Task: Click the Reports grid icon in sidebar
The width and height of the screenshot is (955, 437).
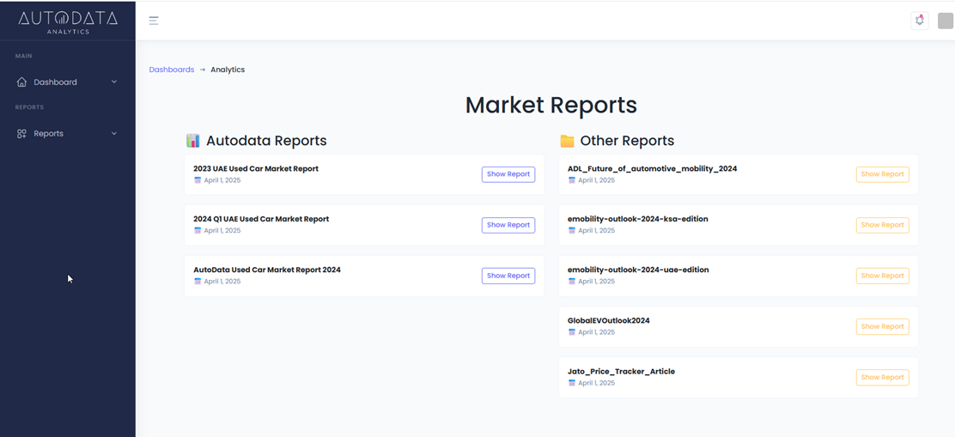Action: click(x=22, y=134)
